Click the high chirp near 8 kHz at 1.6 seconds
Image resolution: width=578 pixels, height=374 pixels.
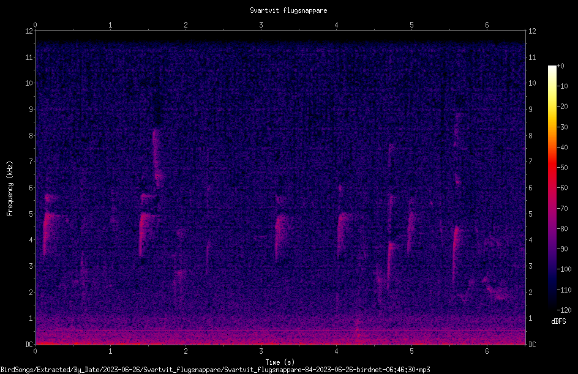pos(157,157)
